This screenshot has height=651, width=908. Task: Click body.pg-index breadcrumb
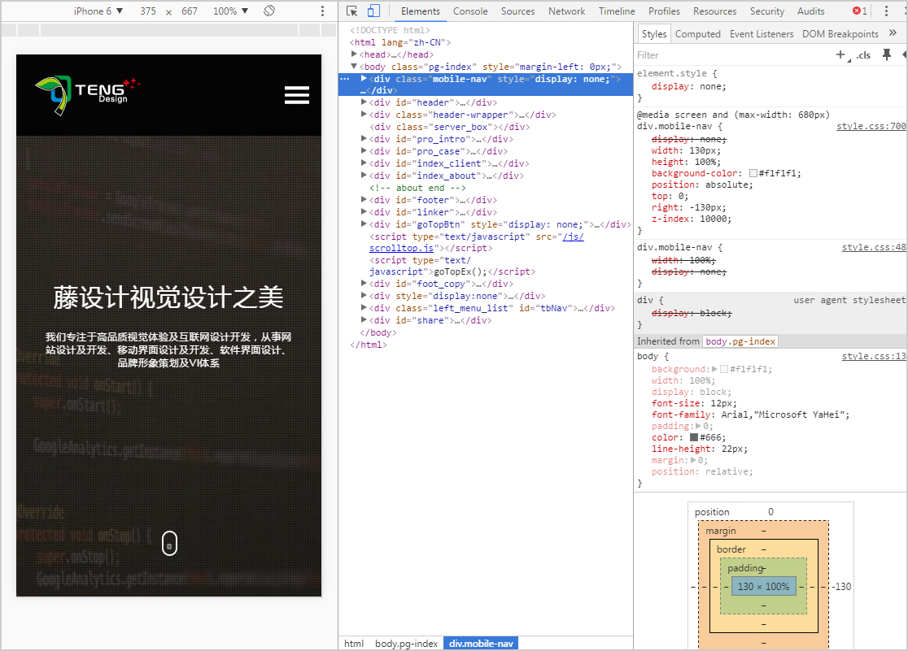407,644
